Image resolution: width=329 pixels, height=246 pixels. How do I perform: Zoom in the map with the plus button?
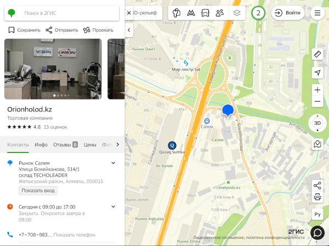(317, 90)
